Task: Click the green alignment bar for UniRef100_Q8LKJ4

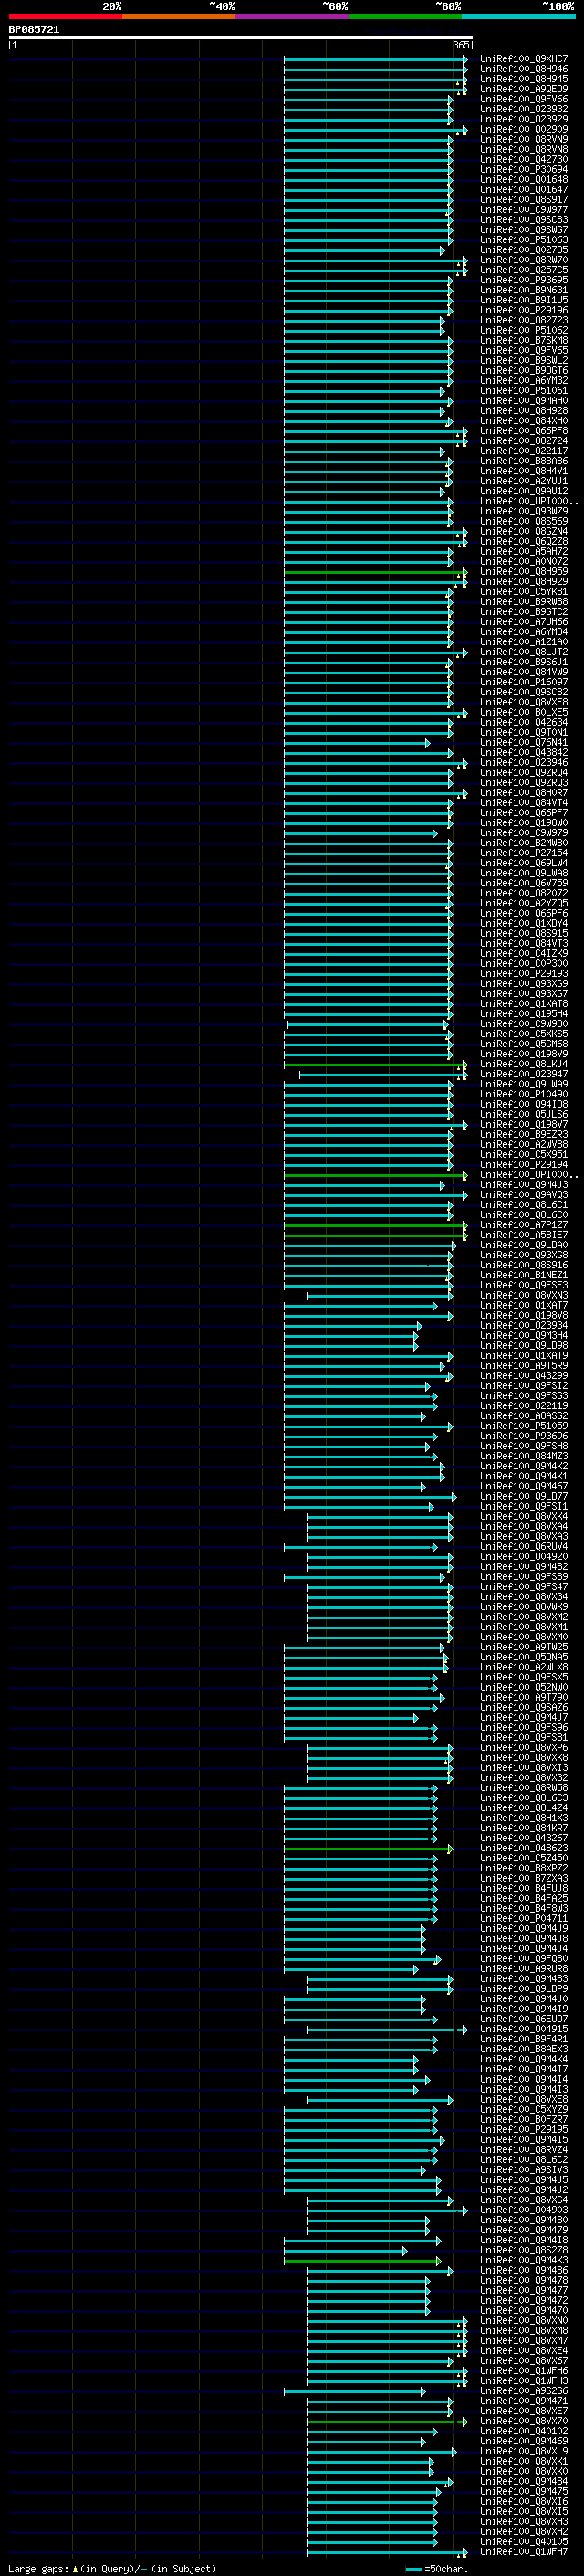Action: tap(375, 1064)
